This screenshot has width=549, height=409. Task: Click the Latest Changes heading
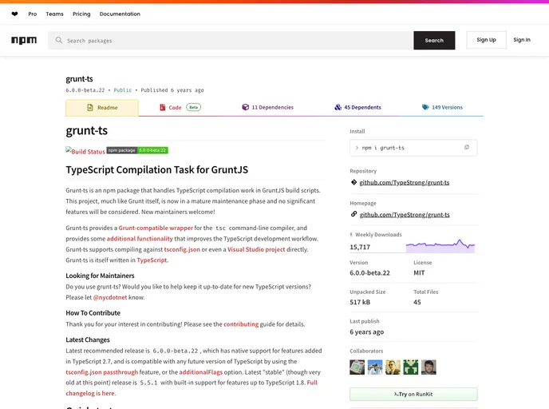(x=88, y=340)
